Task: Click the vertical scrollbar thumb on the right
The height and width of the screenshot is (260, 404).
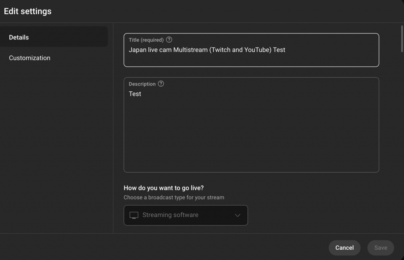Action: (x=402, y=39)
